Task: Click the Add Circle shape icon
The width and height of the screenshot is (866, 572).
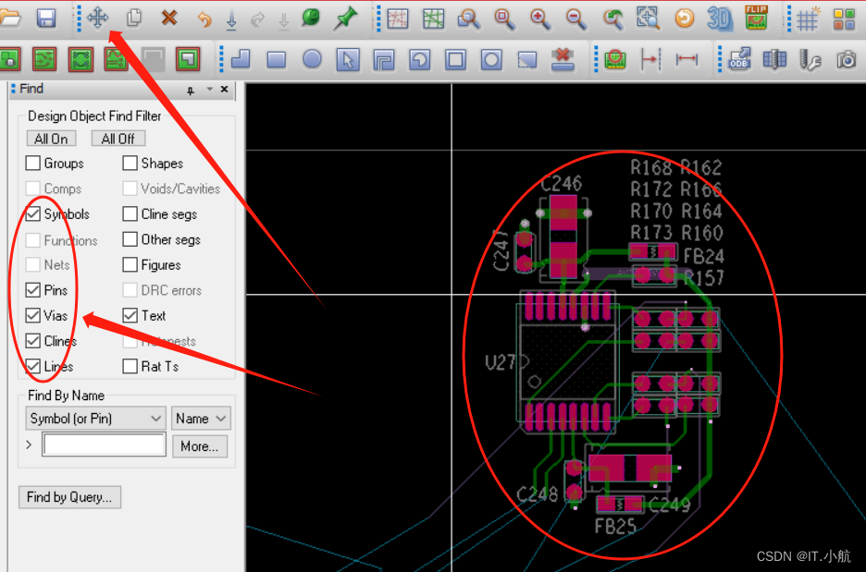Action: [312, 58]
